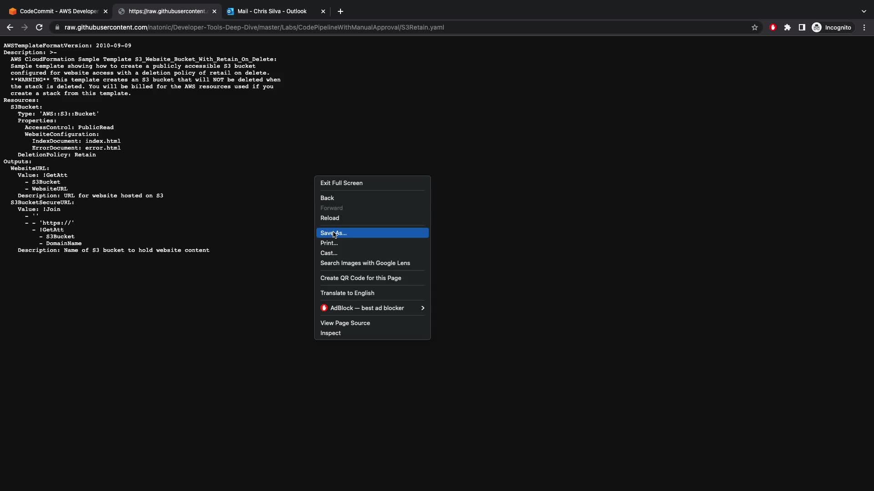Toggle the side panel icon

point(802,27)
